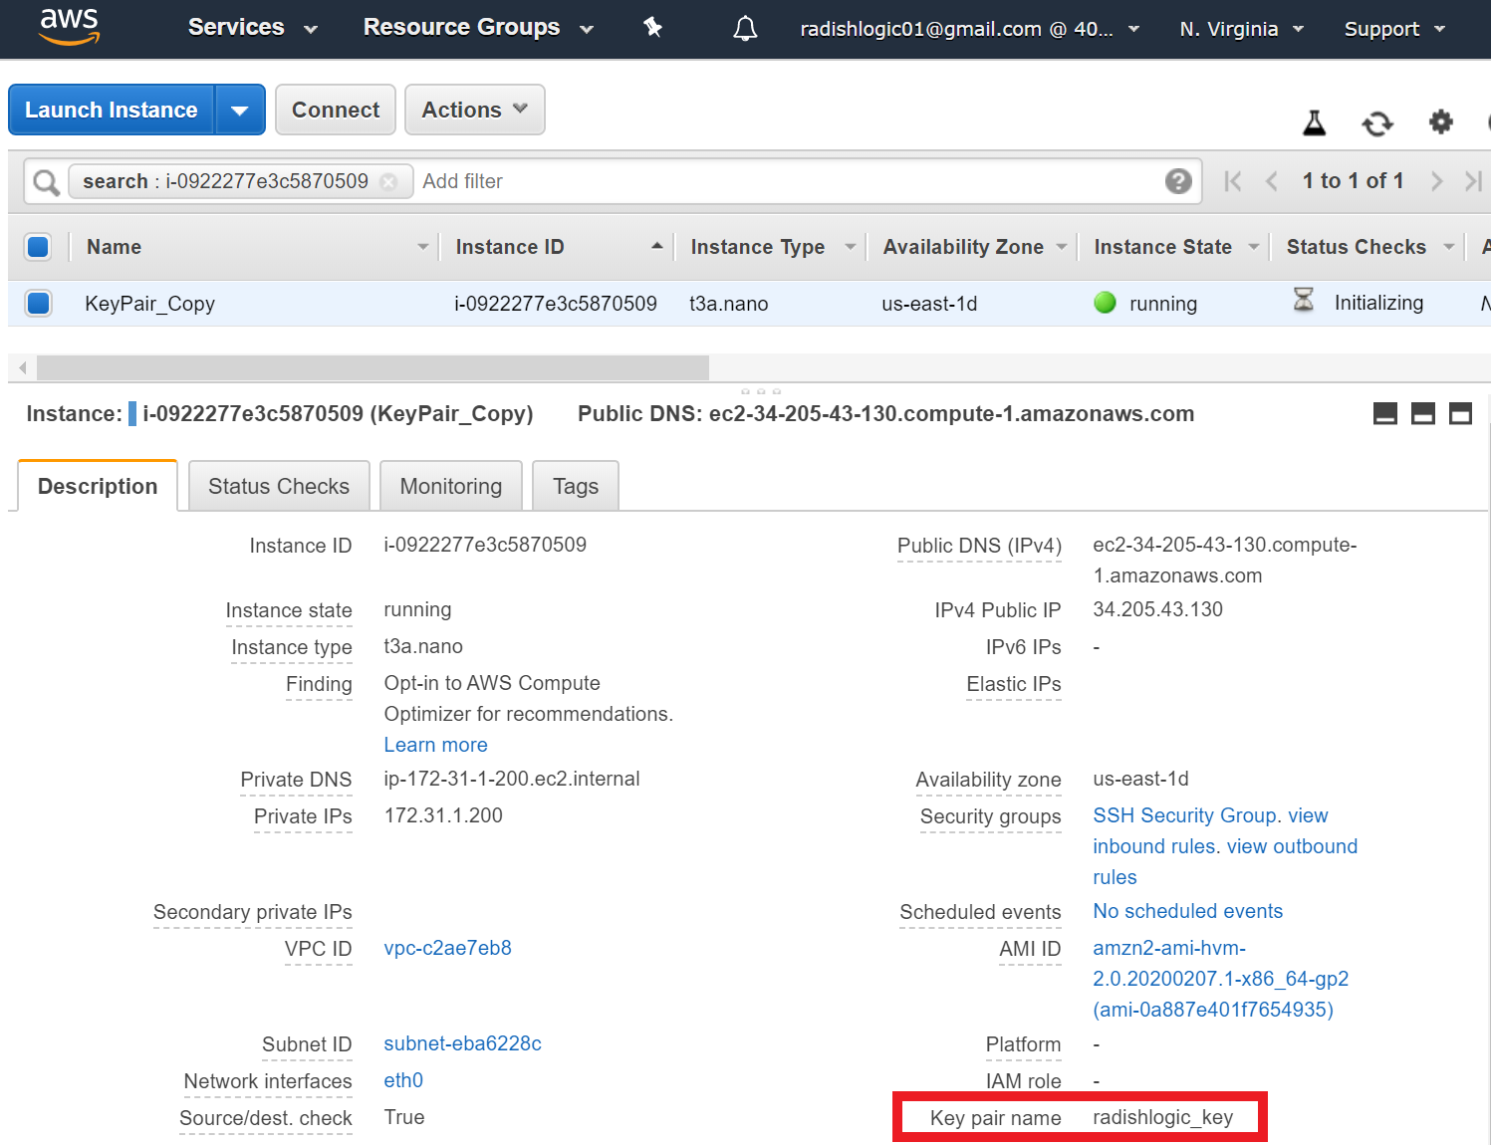The image size is (1491, 1145).
Task: Click the search help question mark icon
Action: coord(1178,181)
